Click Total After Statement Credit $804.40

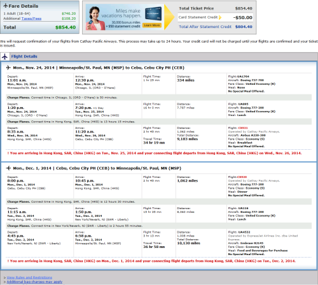pyautogui.click(x=216, y=27)
